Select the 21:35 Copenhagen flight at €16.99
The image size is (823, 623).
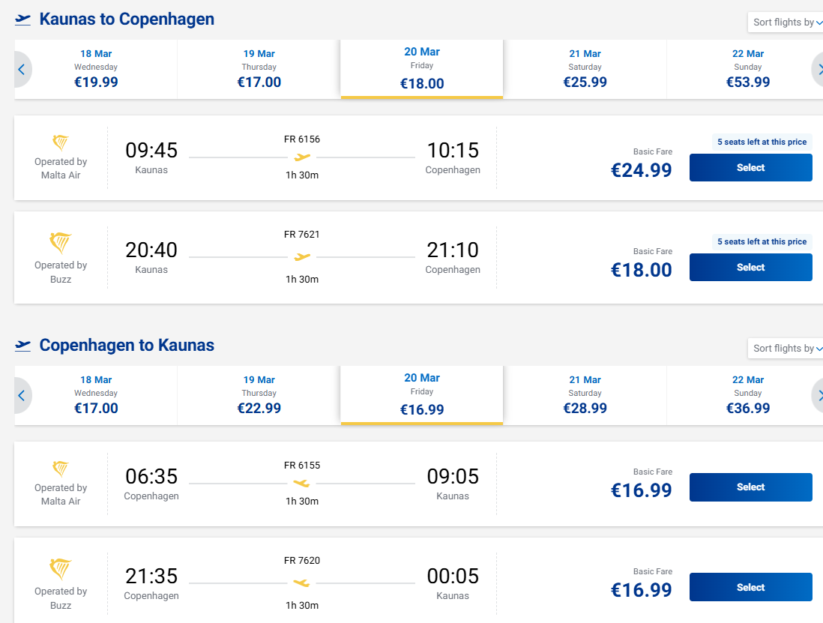coord(750,588)
